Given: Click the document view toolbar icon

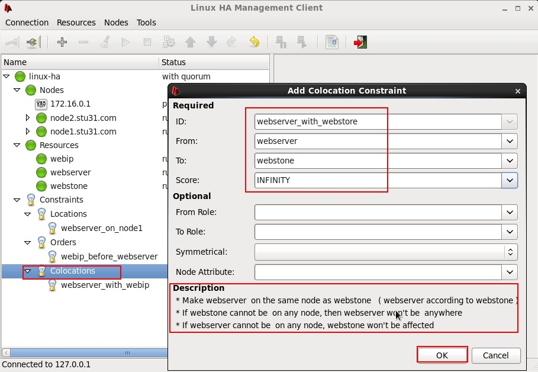Looking at the screenshot, I should (332, 42).
